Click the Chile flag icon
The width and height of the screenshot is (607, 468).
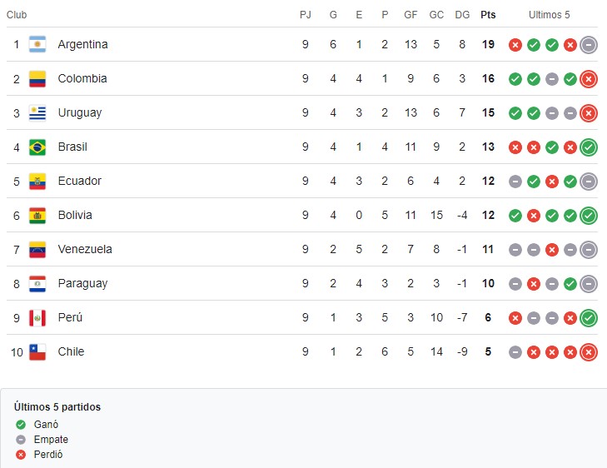click(x=37, y=351)
